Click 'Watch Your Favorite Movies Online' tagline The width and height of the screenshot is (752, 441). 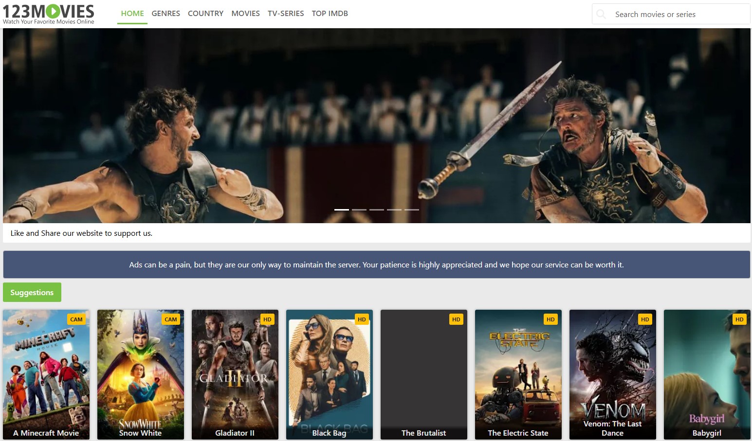[49, 21]
